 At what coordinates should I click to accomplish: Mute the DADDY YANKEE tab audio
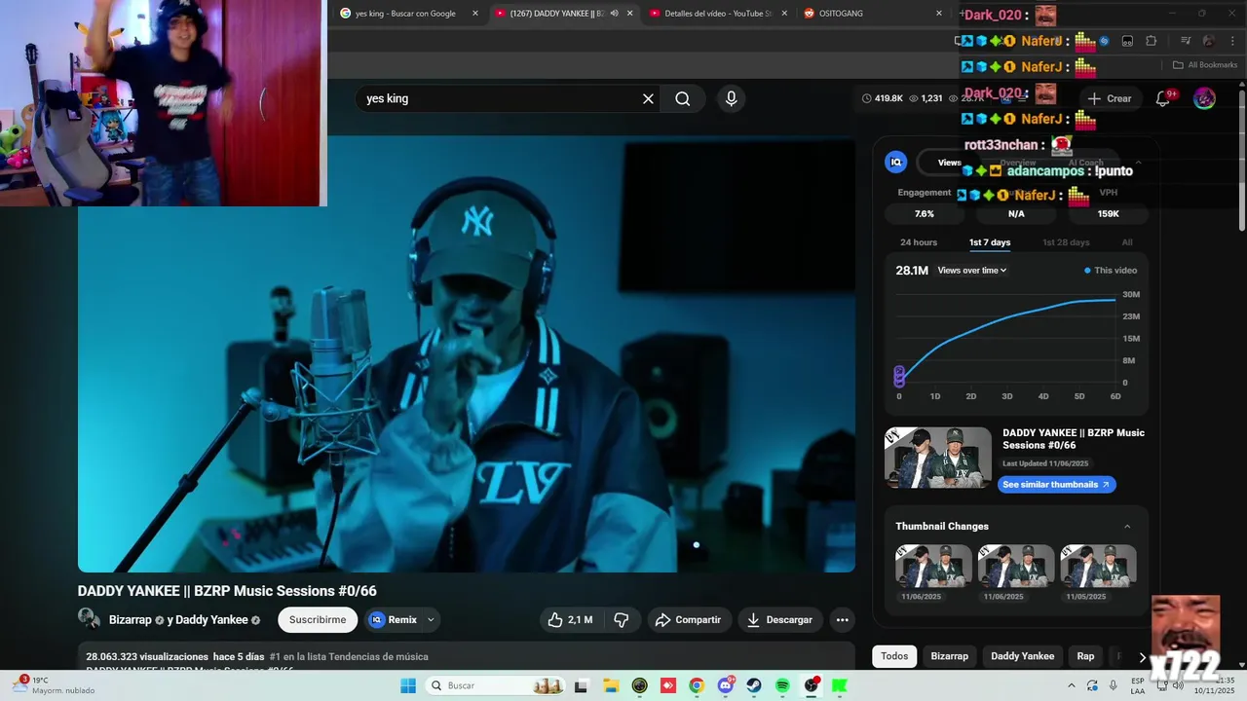(614, 14)
